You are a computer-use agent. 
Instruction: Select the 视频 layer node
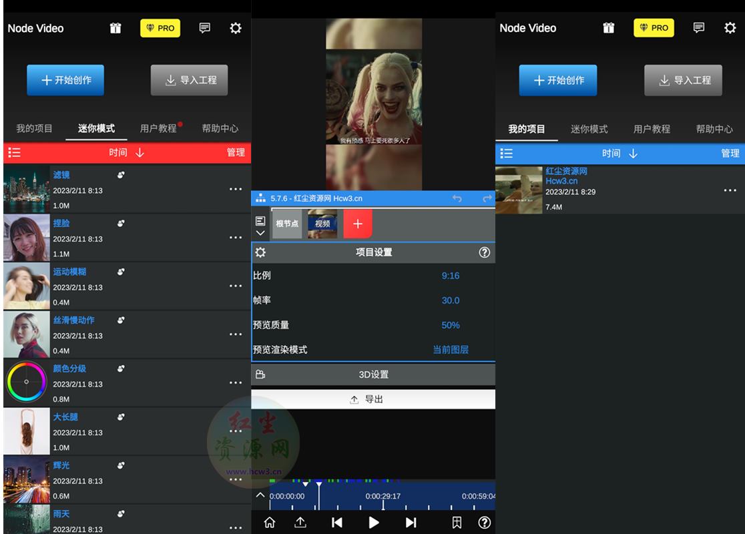(x=322, y=224)
